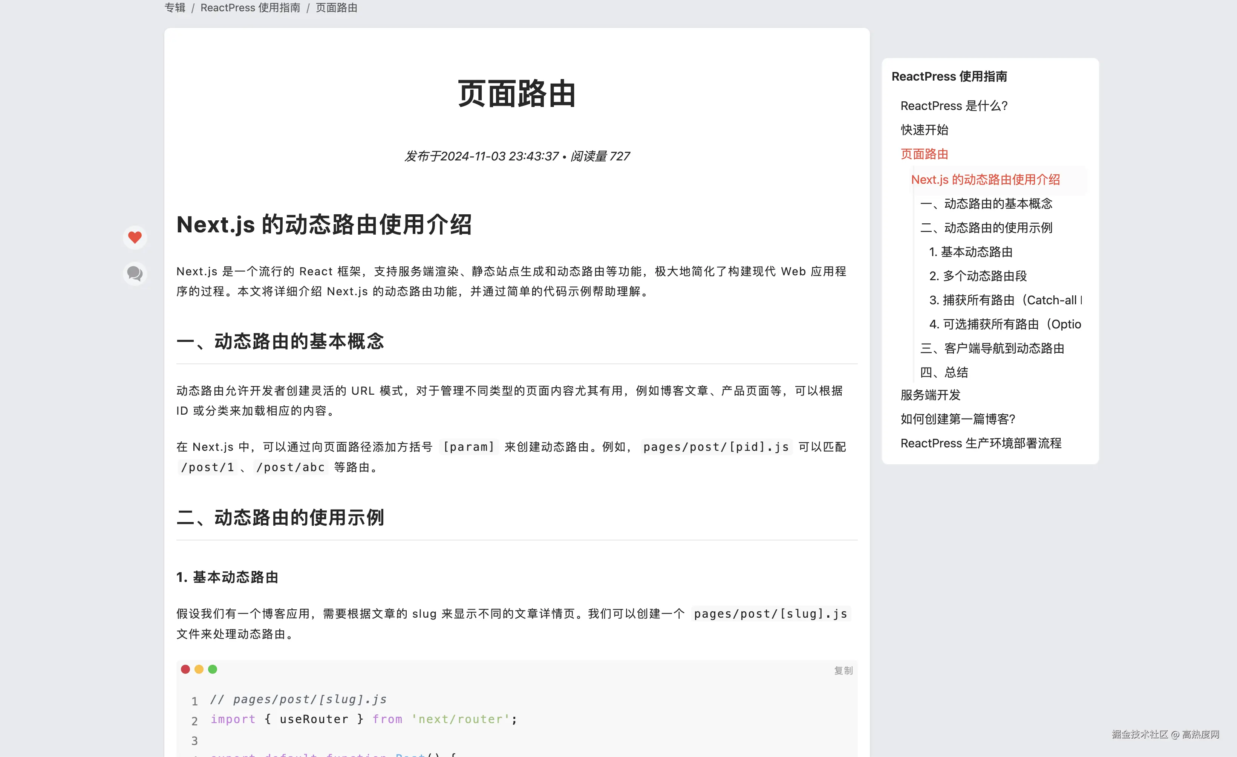Jump to '四、总结' outline item
The image size is (1237, 757).
click(944, 372)
